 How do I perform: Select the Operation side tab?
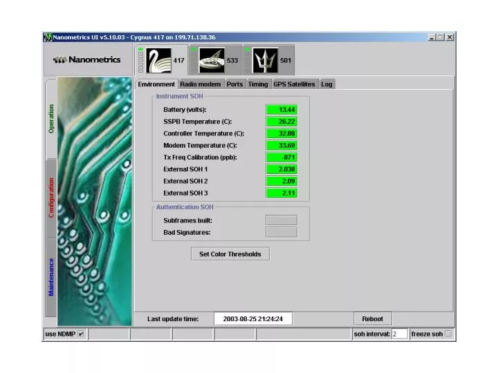(51, 119)
